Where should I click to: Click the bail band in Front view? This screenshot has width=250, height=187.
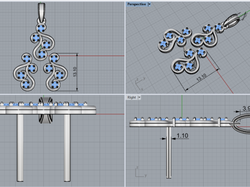(46, 110)
